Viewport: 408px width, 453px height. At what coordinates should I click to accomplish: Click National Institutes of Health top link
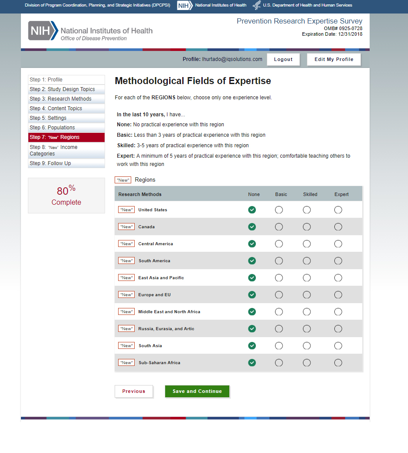221,5
